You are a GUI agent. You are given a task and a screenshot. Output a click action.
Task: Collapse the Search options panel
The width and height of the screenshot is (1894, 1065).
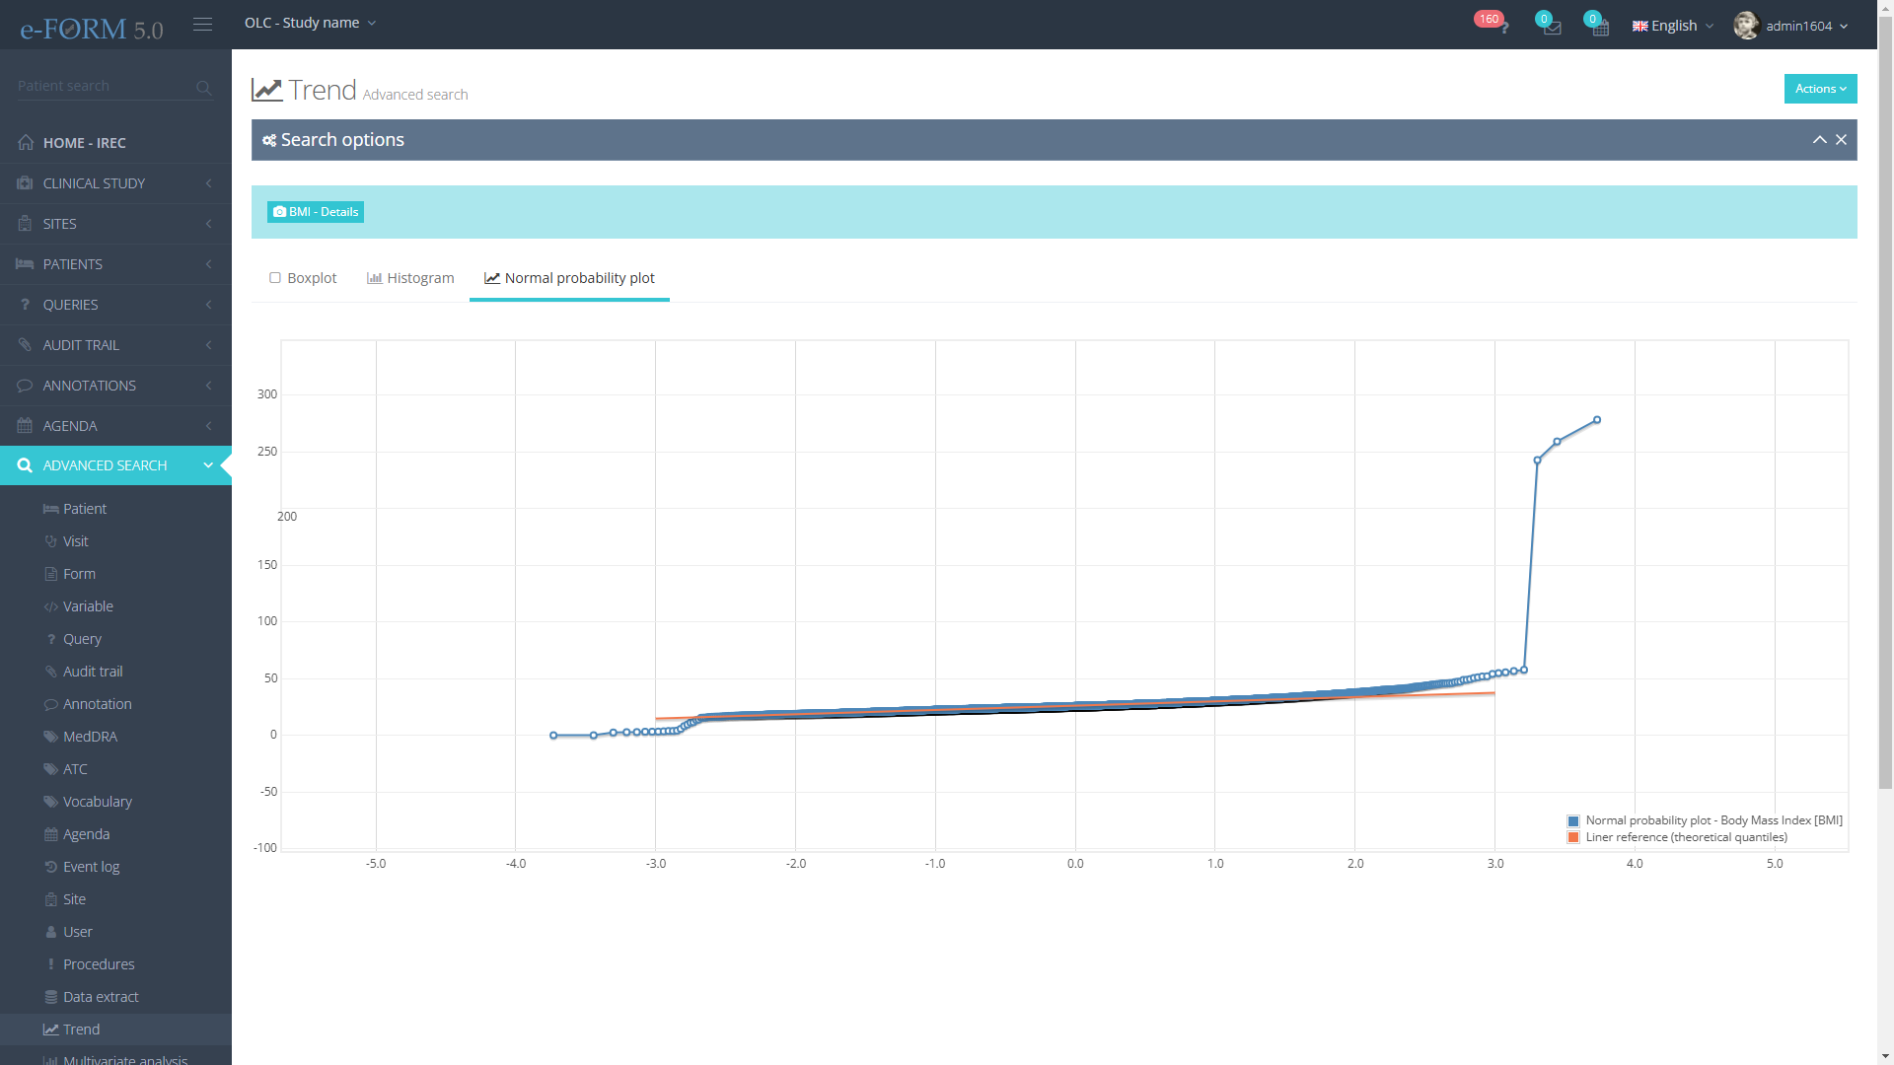1819,140
